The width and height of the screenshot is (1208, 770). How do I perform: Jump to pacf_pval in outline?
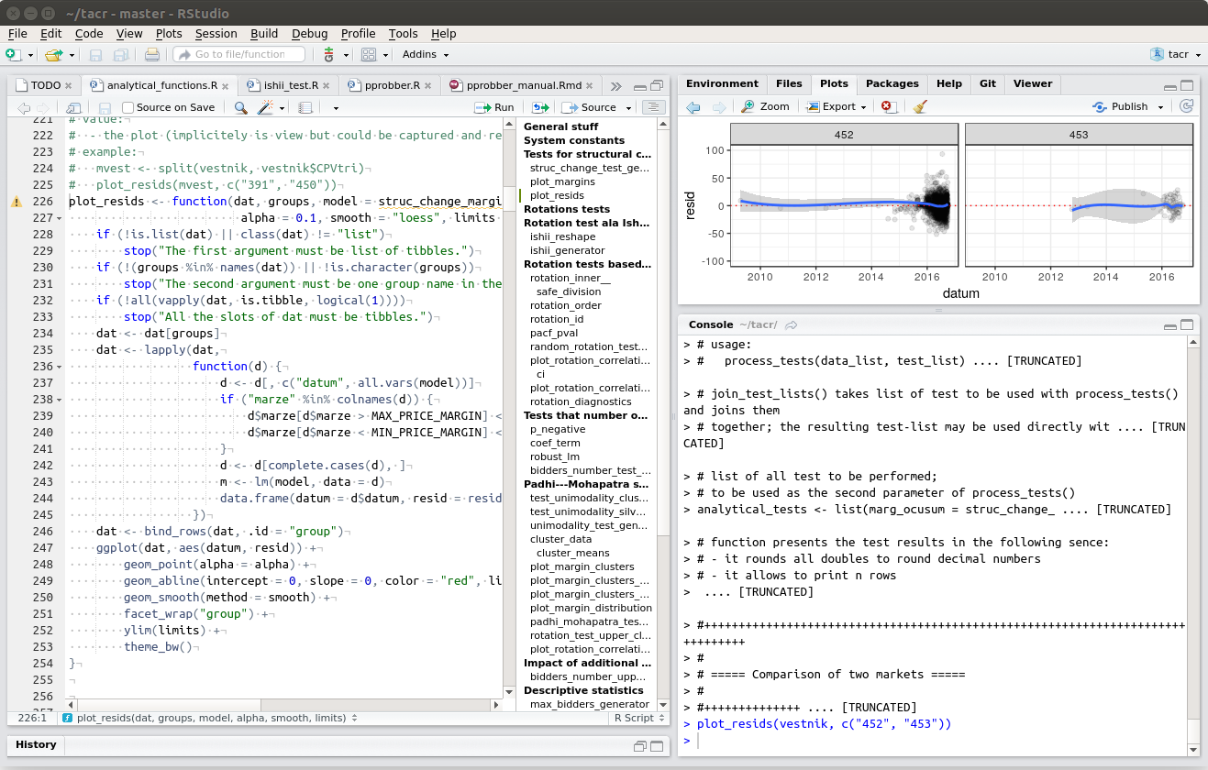point(555,333)
